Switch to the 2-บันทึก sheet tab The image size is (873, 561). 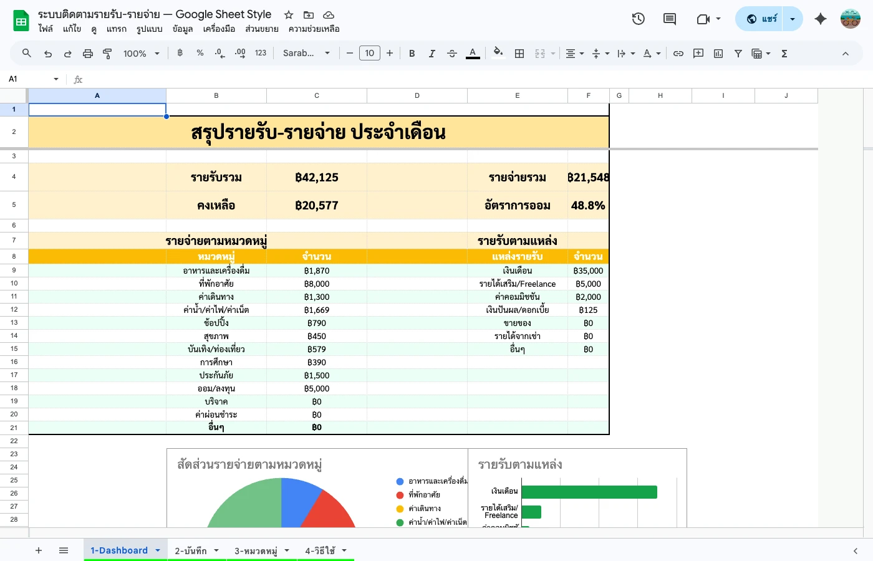[190, 550]
